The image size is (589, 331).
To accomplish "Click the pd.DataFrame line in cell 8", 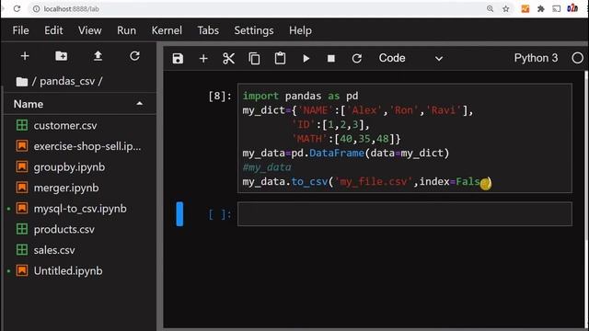I will 346,154.
